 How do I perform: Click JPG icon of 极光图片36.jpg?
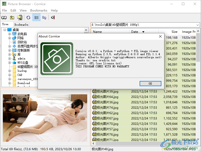pos(94,102)
